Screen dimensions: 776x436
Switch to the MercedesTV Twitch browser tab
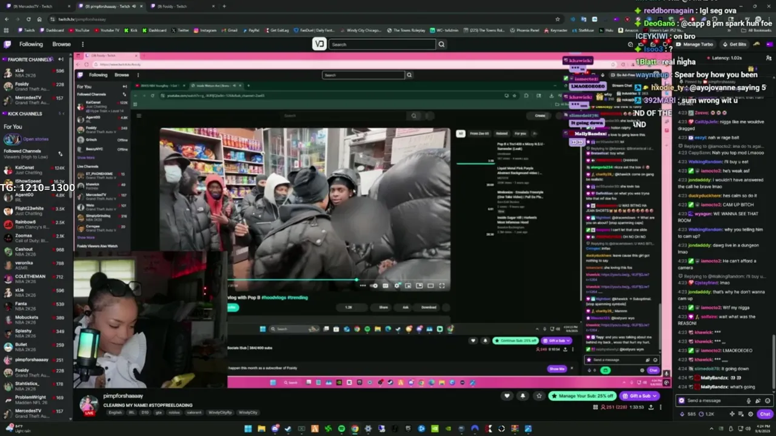coord(36,6)
